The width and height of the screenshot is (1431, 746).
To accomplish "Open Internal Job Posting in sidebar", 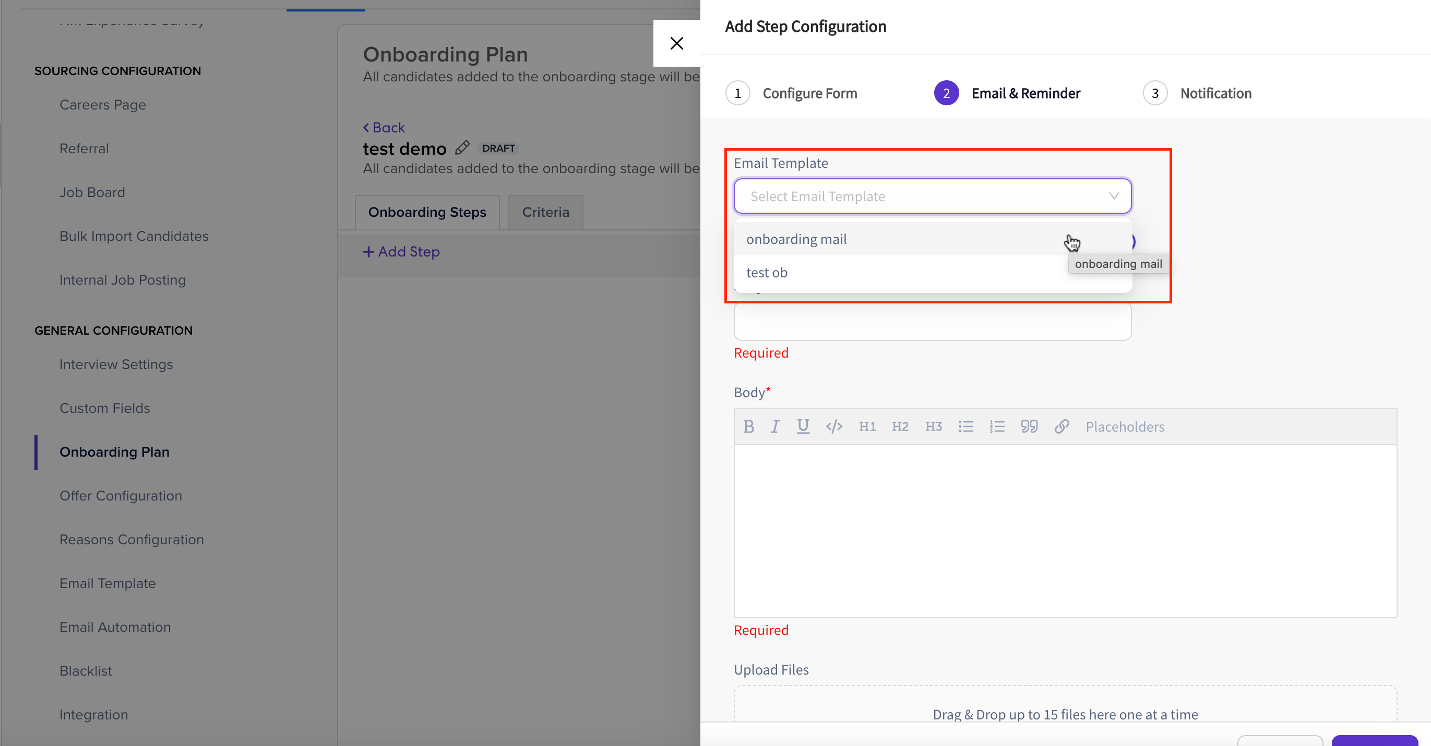I will (x=122, y=280).
